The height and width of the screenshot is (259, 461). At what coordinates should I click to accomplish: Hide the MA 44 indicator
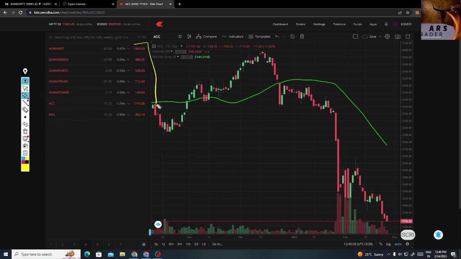pos(183,57)
